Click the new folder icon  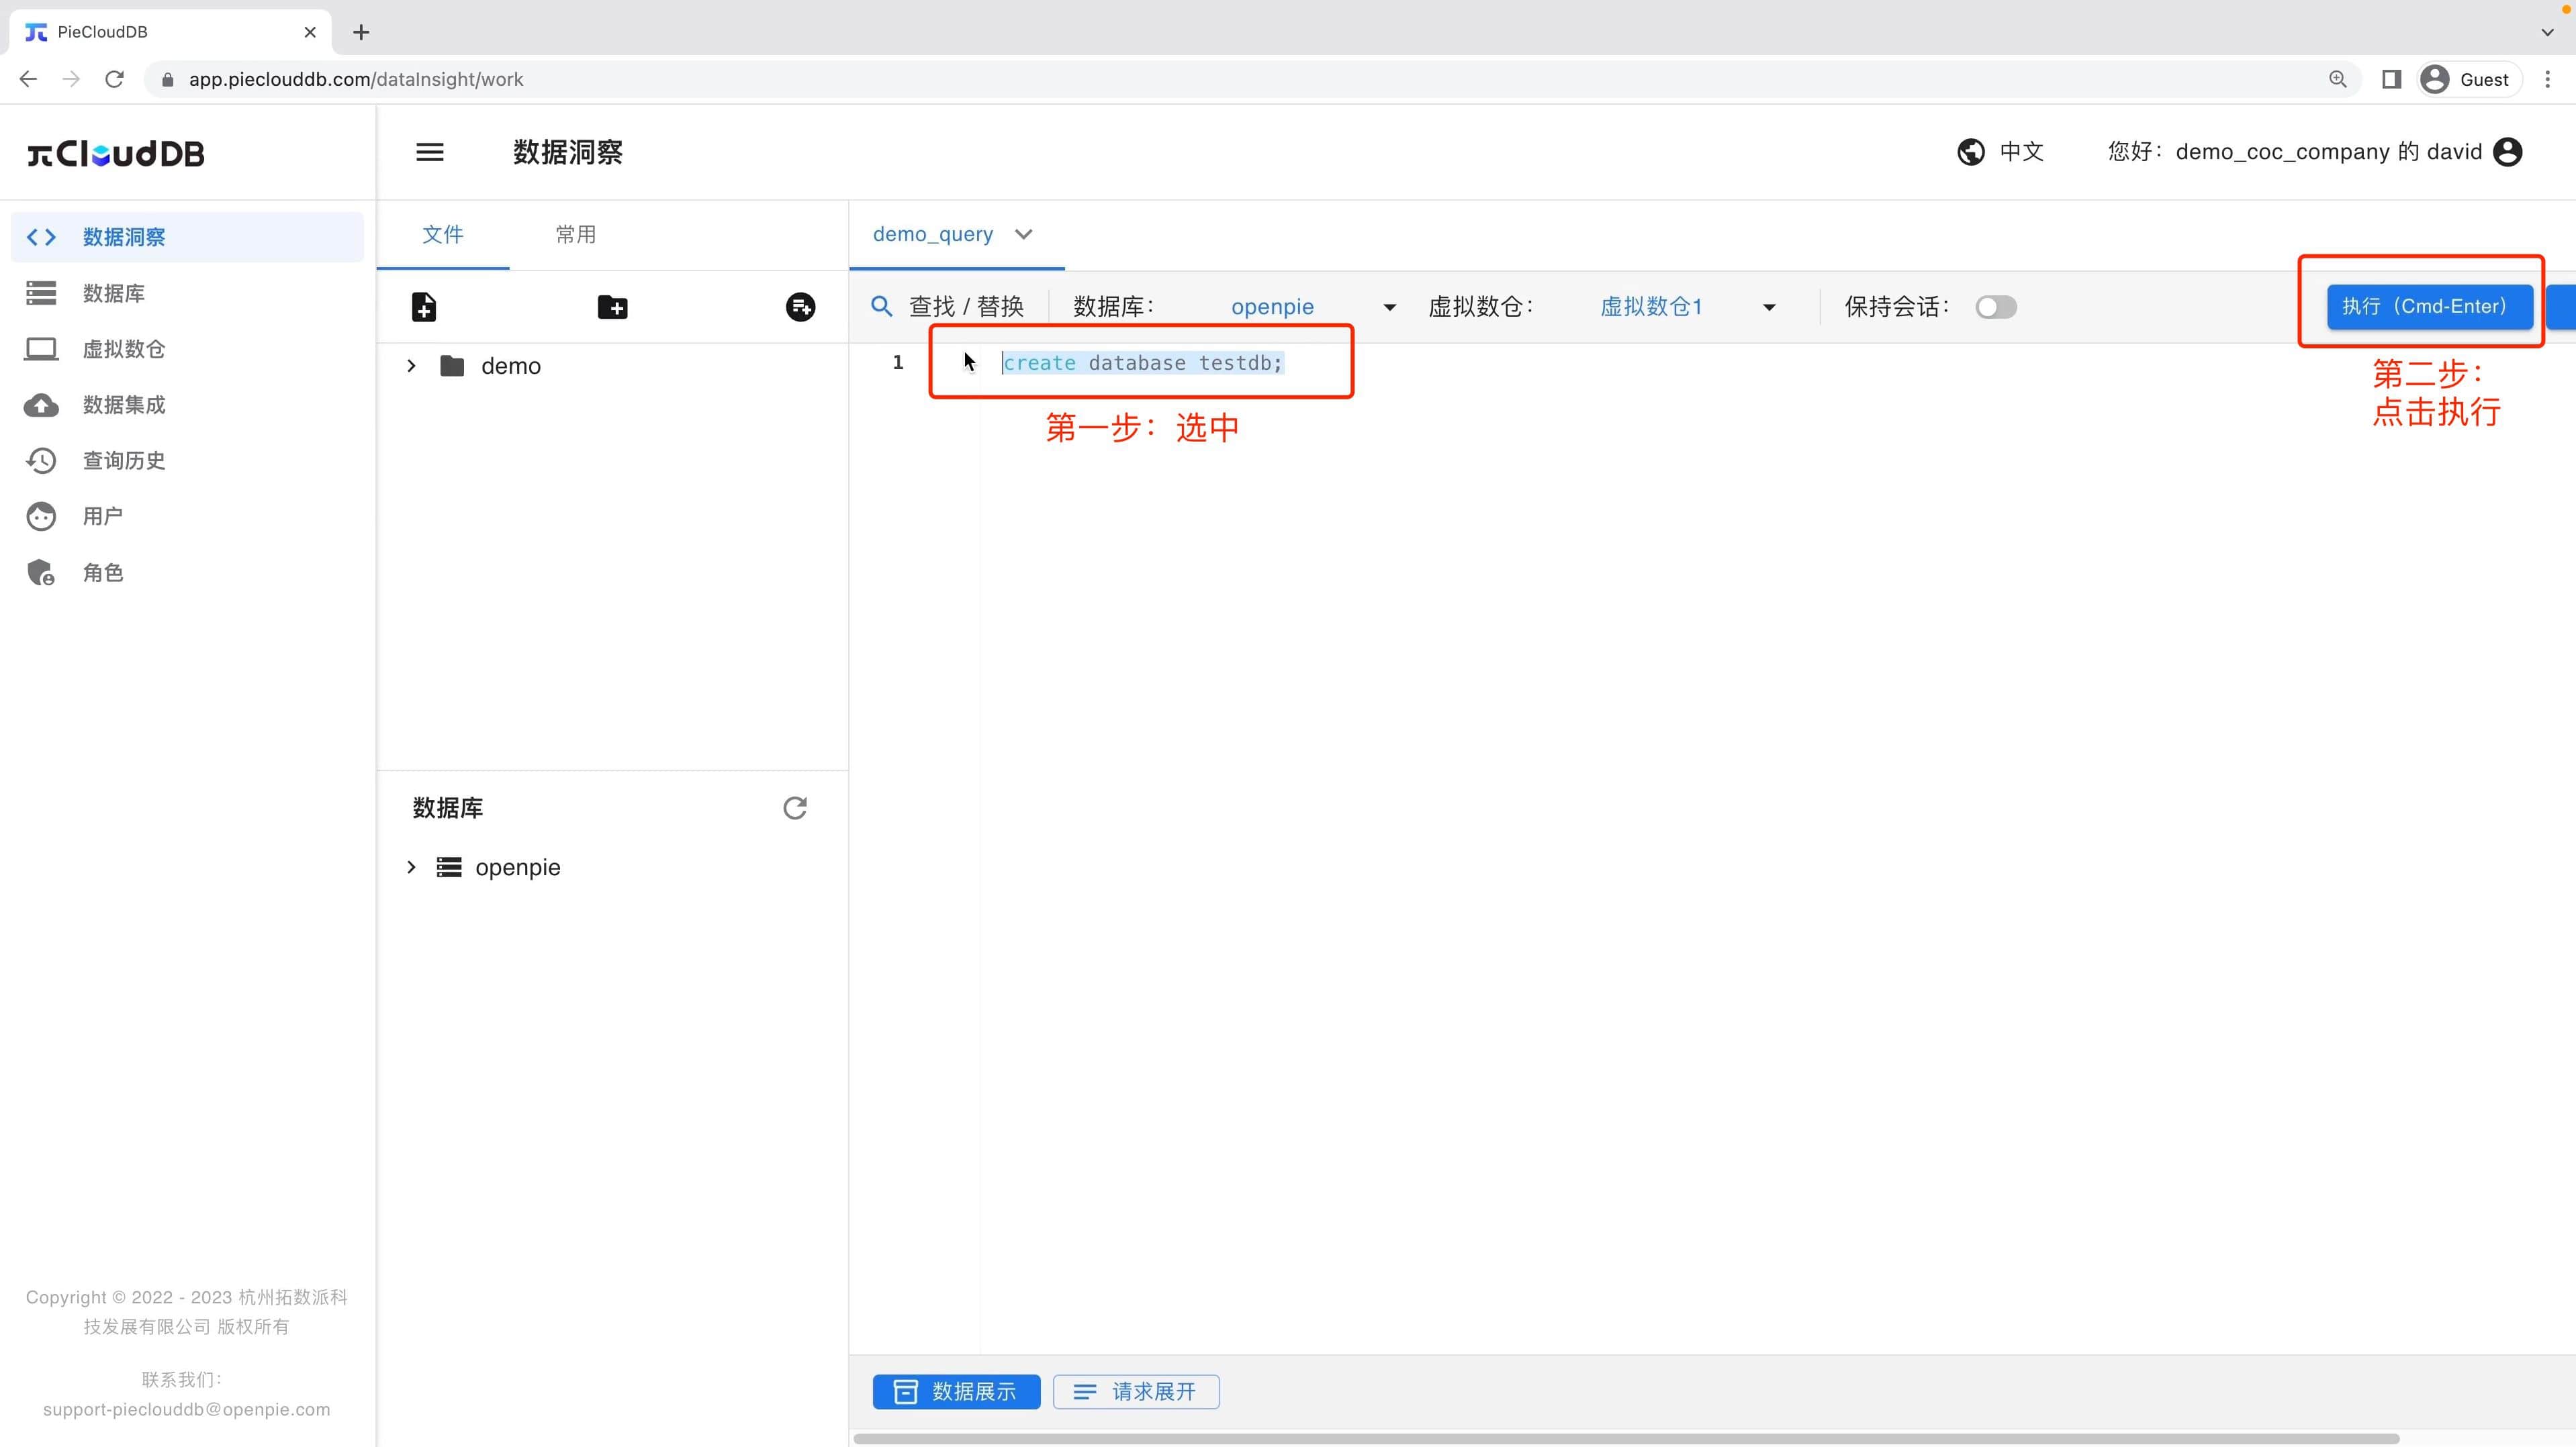(613, 307)
